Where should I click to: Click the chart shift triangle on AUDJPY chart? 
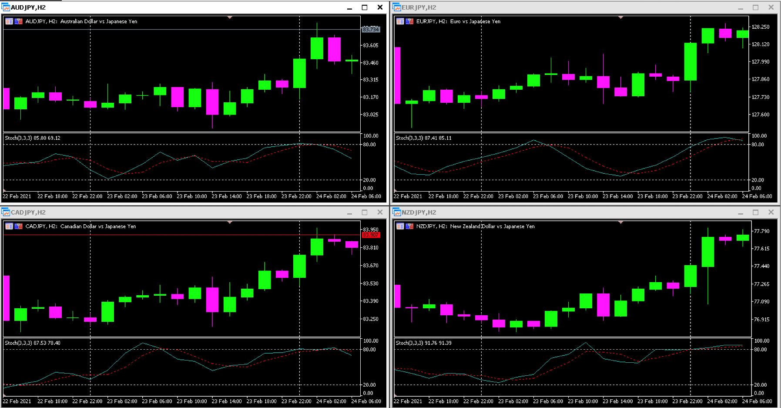coord(230,17)
